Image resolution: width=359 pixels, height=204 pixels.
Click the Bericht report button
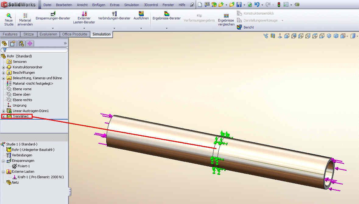246,27
